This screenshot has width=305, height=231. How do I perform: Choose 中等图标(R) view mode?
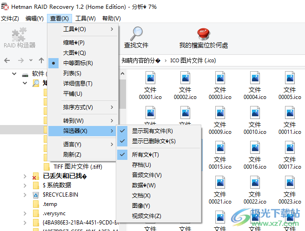click(x=83, y=63)
